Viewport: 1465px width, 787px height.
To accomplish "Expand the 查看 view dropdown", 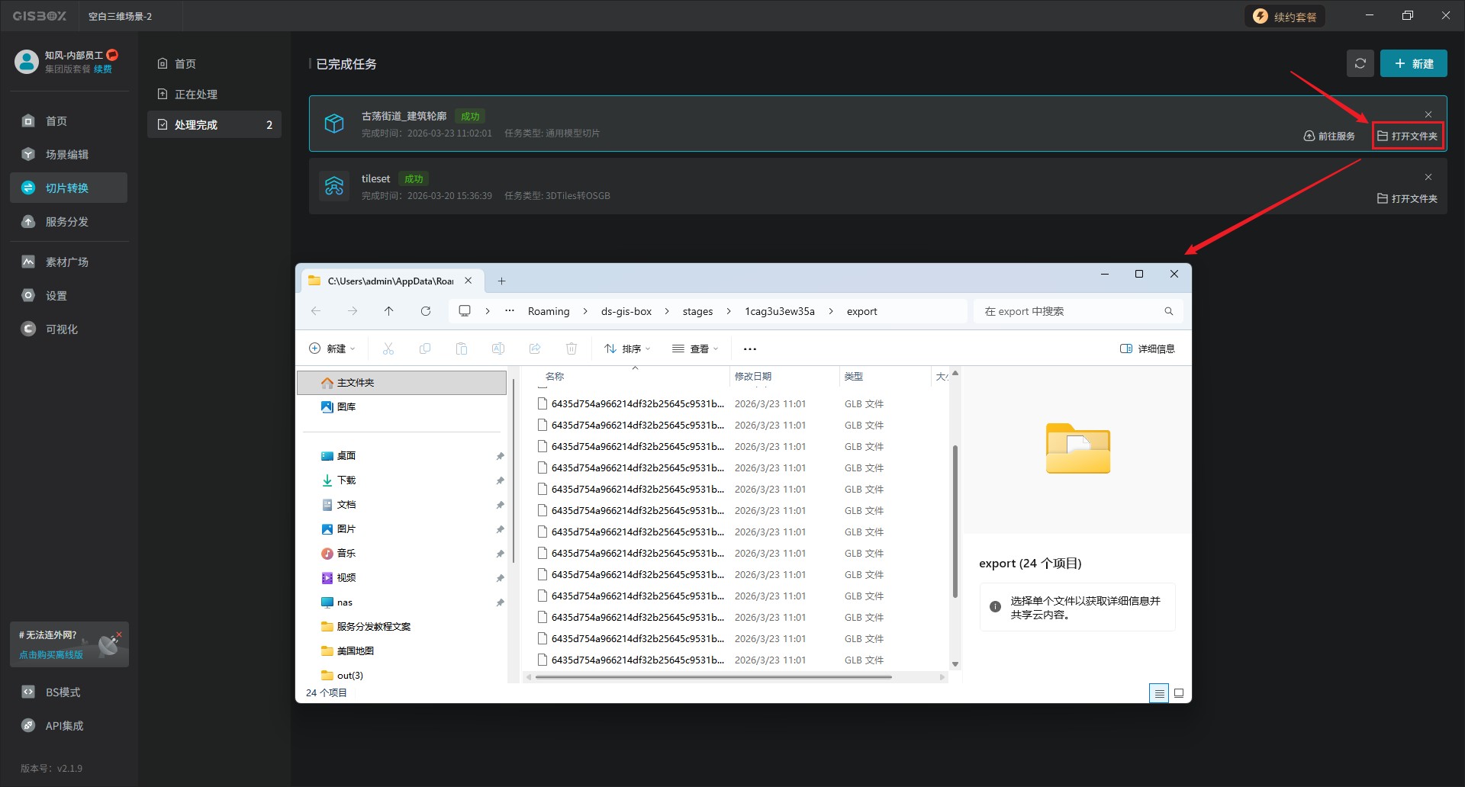I will coord(695,349).
